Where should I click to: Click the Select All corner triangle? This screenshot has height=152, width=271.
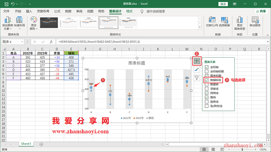click(4, 49)
